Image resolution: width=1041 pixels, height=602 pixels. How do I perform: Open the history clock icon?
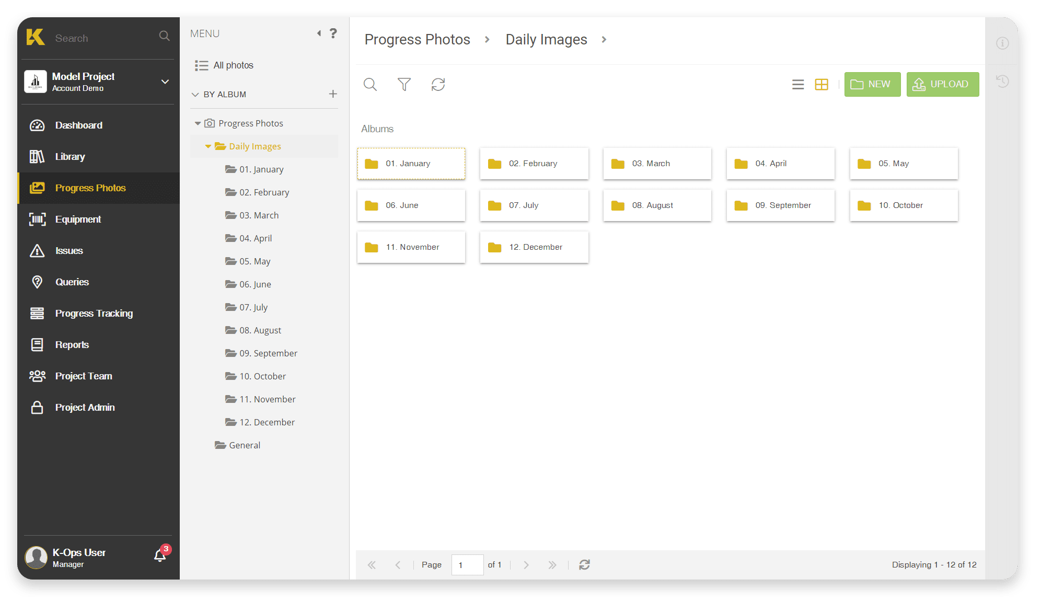pos(1002,82)
